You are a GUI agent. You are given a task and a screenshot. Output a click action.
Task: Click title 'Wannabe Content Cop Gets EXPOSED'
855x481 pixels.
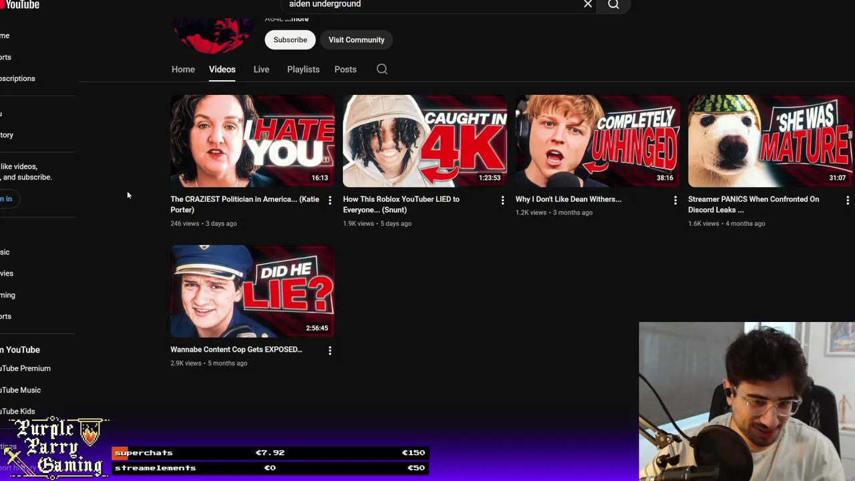(236, 349)
